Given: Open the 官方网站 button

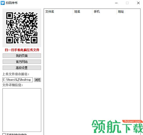Looking at the screenshot, I should coord(22,62).
